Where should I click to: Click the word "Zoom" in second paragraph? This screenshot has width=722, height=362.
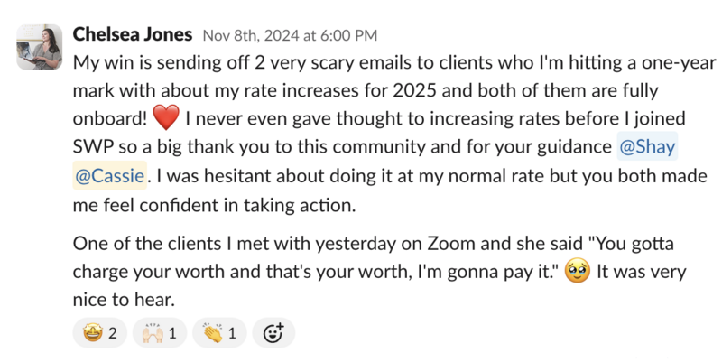click(450, 243)
